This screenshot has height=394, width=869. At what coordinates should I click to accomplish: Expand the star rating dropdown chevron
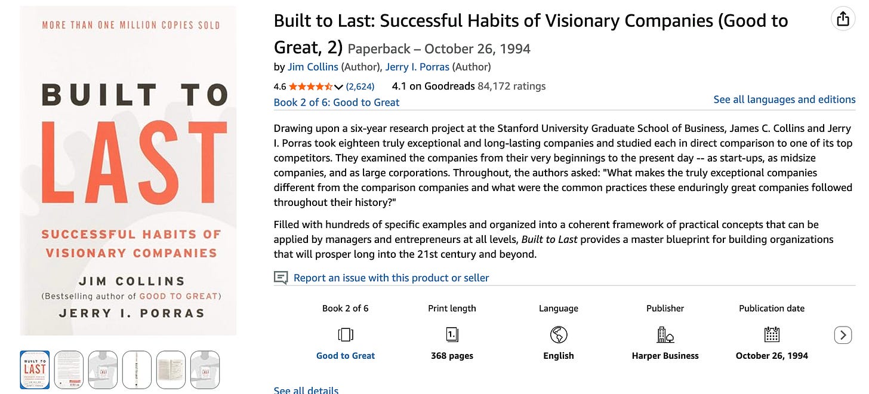[339, 87]
